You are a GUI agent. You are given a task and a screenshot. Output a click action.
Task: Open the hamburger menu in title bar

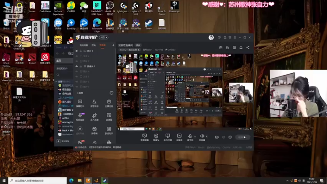(x=235, y=38)
